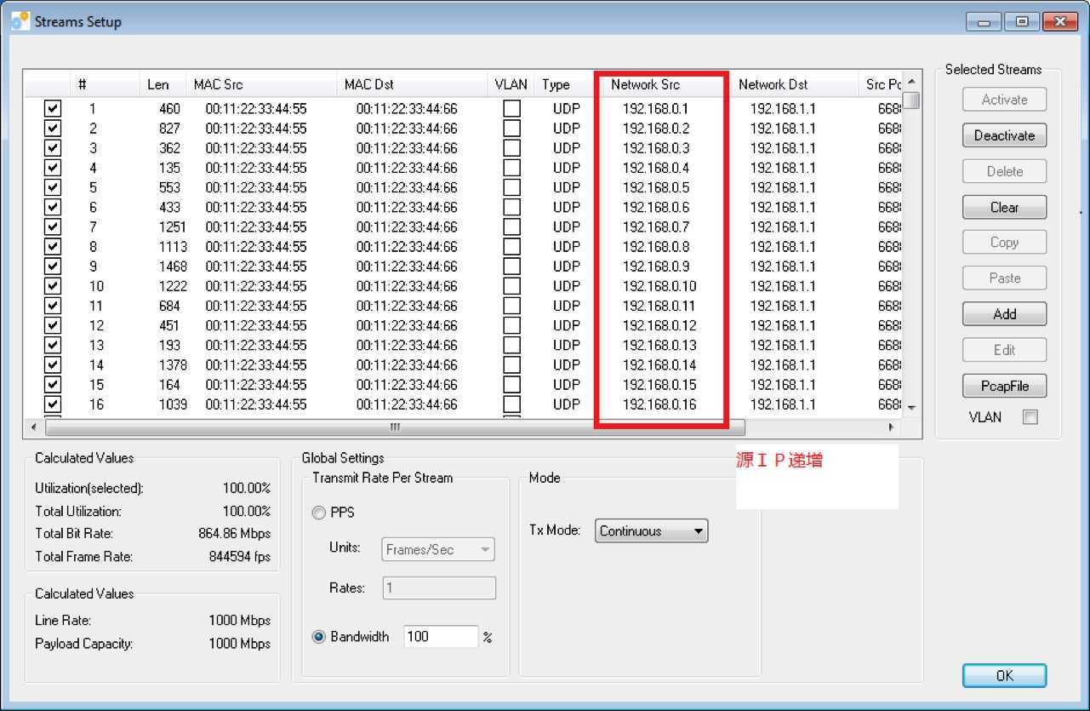Click MAC Dst 00:11:22:33:44:66 in stream 9 row
The image size is (1090, 711).
coord(407,267)
